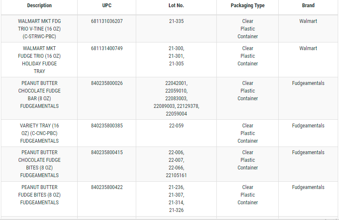Image resolution: width=339 pixels, height=220 pixels.
Task: Click the Walmart MKT FDG Trio V-Tine description
Action: point(39,28)
